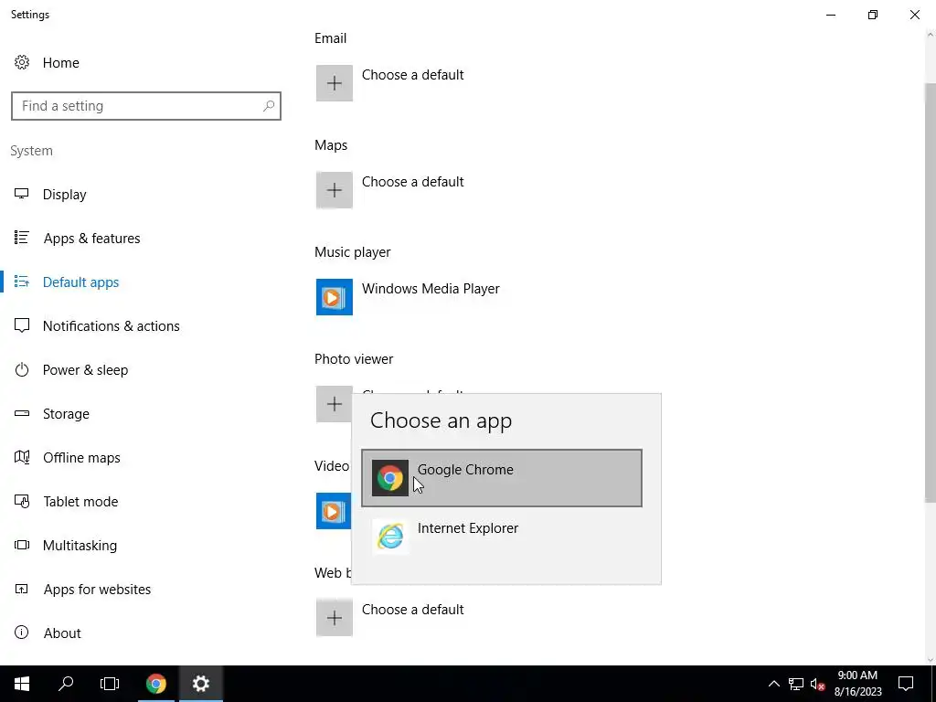Click the Home gear icon

pos(22,62)
